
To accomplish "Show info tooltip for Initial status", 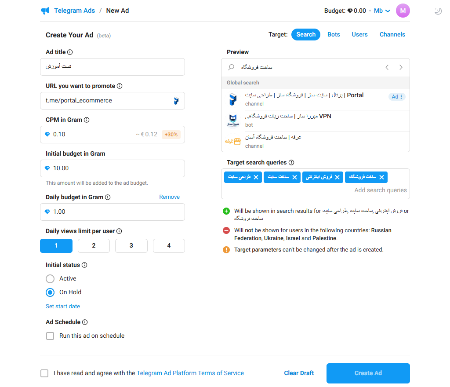I will (84, 265).
